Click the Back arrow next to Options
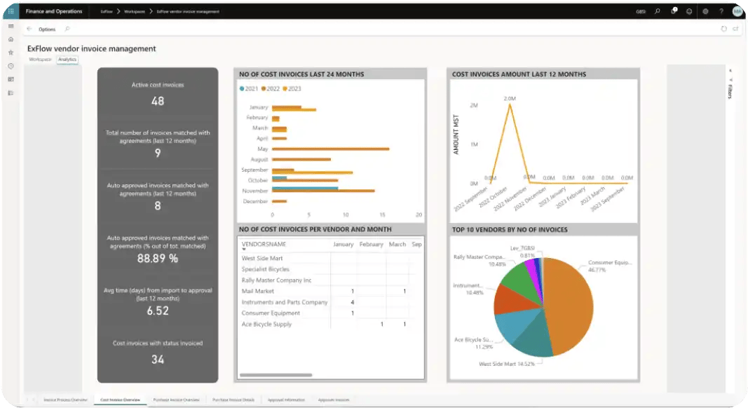Screen dimensions: 748x408 [x=28, y=29]
